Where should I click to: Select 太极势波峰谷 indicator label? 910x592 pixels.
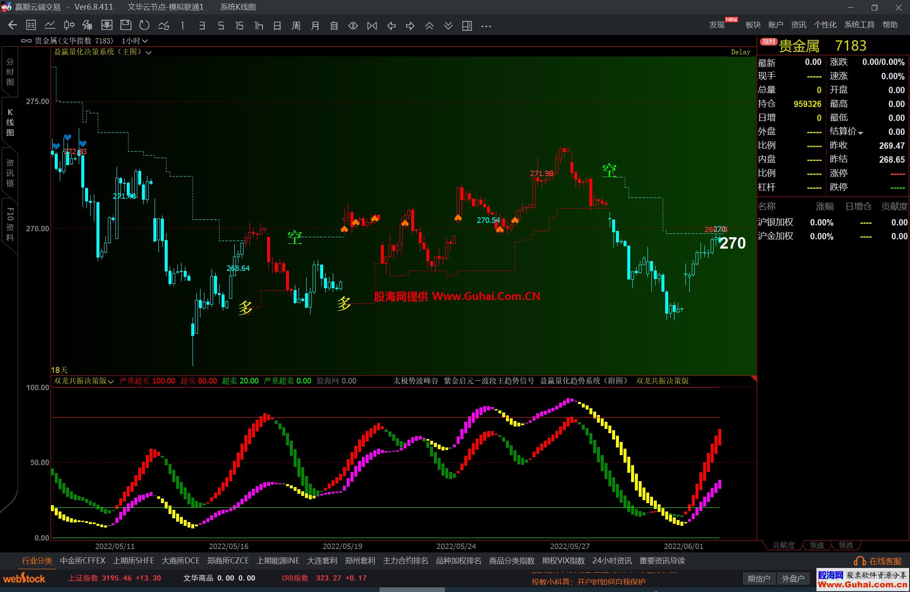(x=415, y=381)
